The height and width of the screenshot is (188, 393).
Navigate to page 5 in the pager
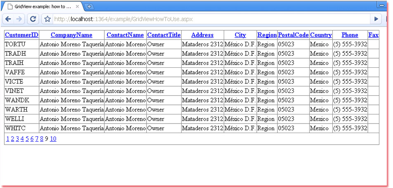click(x=27, y=139)
